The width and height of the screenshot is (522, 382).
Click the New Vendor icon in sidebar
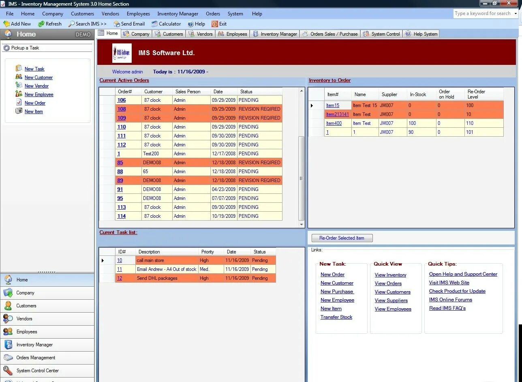pyautogui.click(x=19, y=85)
